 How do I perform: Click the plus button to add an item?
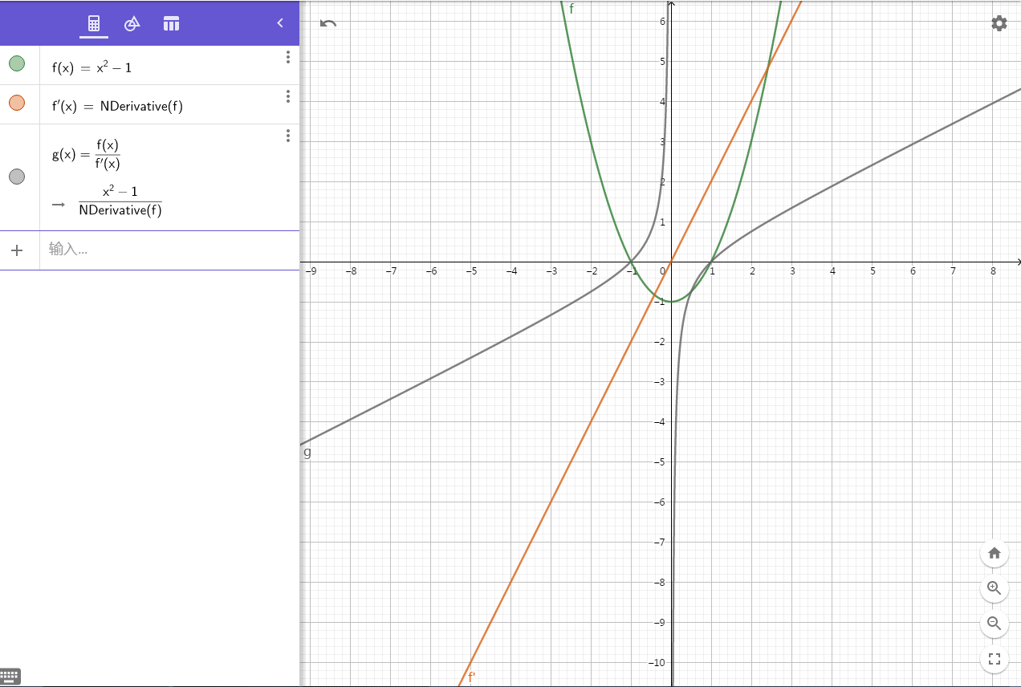(x=18, y=250)
